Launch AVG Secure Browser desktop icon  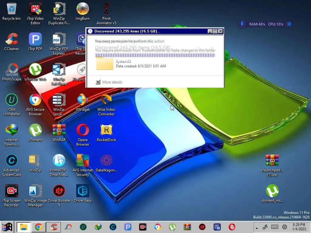[35, 104]
